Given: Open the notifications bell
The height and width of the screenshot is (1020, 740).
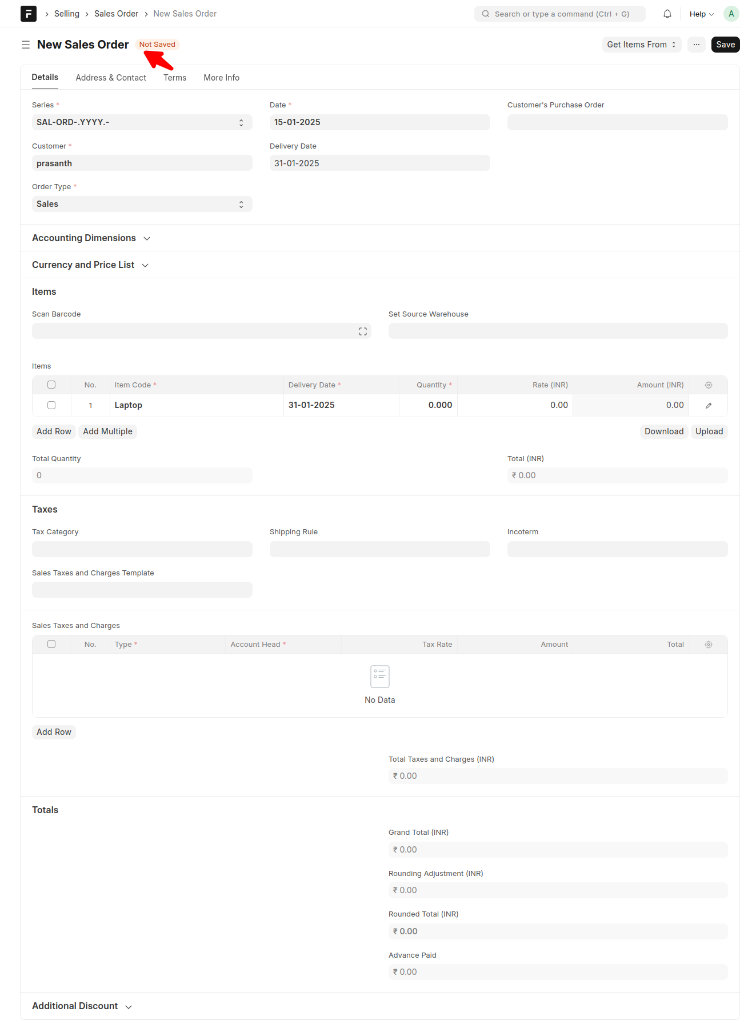Looking at the screenshot, I should pyautogui.click(x=667, y=14).
